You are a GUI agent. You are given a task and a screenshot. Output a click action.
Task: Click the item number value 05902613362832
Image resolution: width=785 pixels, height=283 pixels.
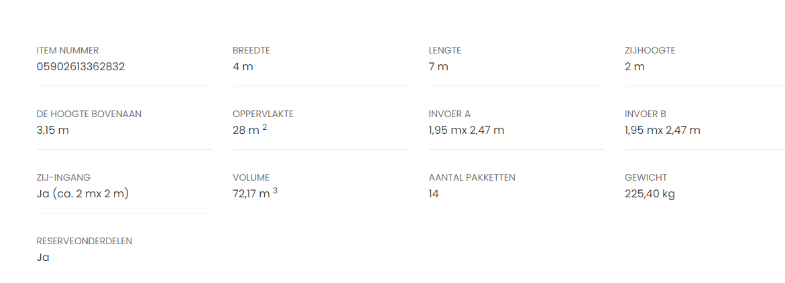tap(80, 67)
